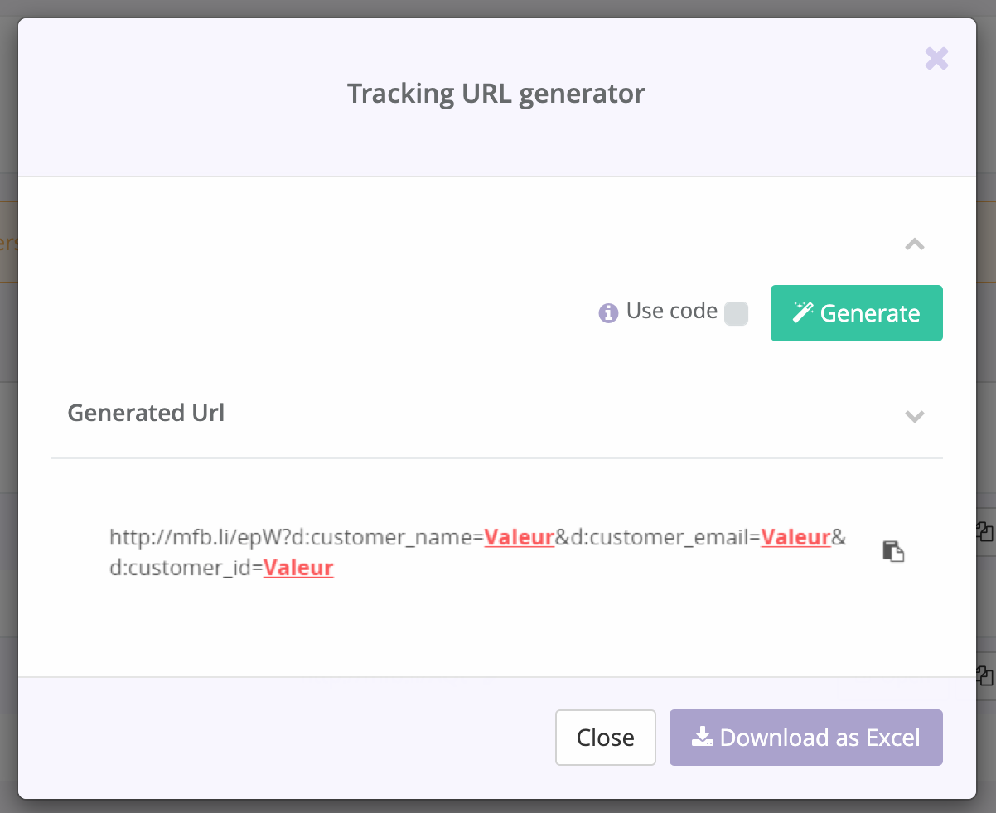The height and width of the screenshot is (813, 996).
Task: Edit the Valeur link for customer_name
Action: pyautogui.click(x=520, y=537)
